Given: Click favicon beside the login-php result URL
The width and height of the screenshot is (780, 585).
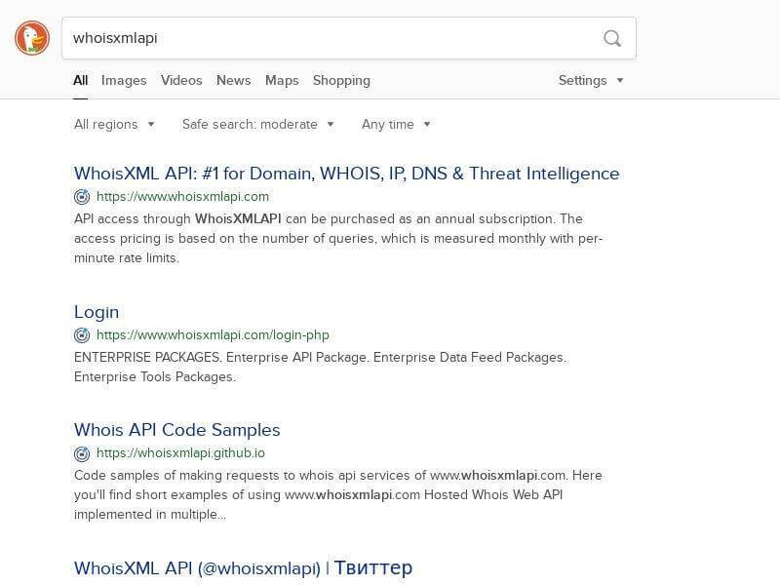Looking at the screenshot, I should click(82, 335).
